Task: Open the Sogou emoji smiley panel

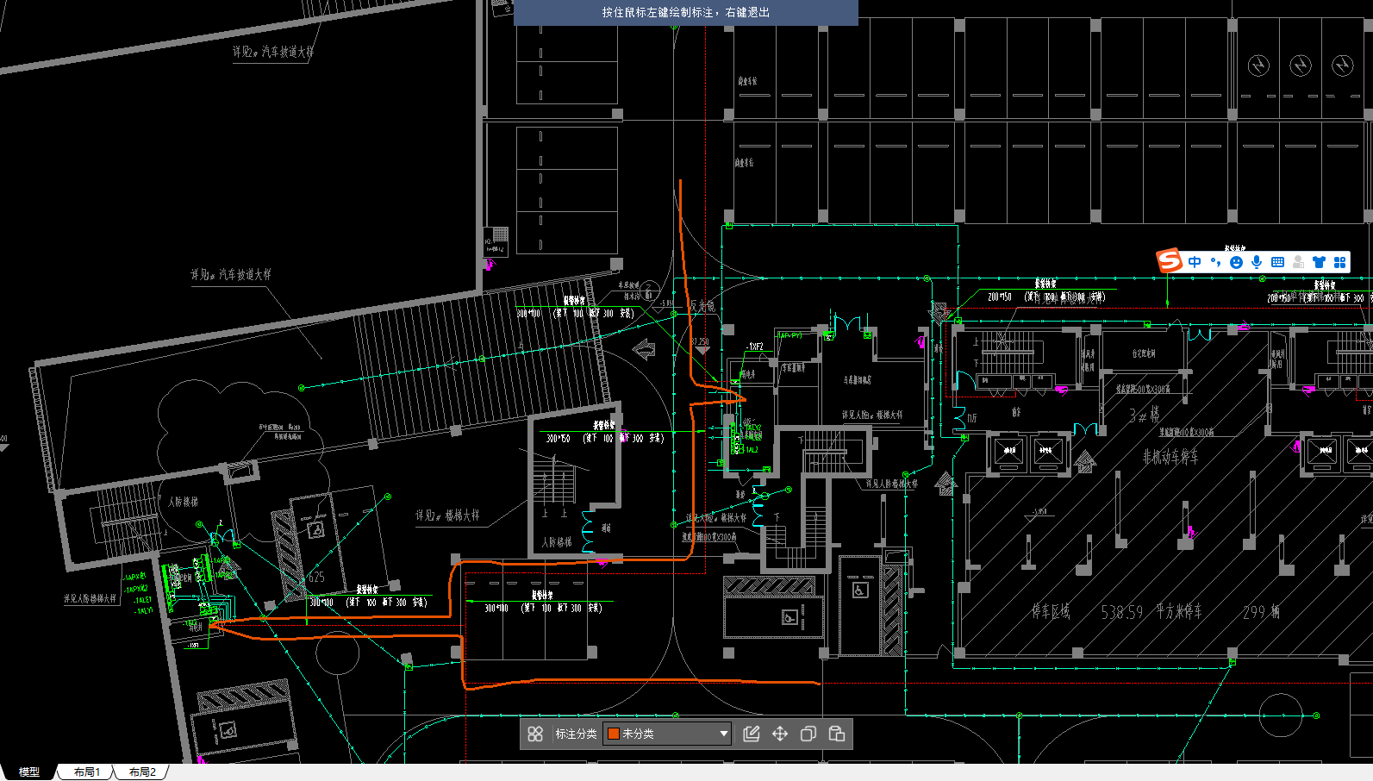Action: [x=1236, y=262]
